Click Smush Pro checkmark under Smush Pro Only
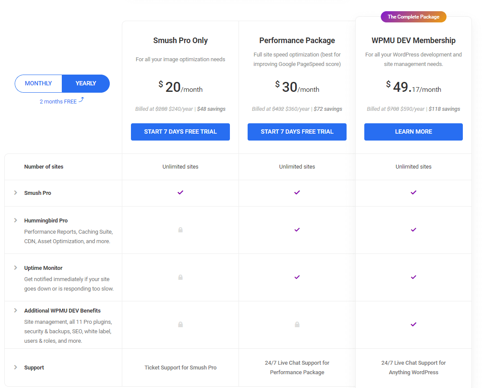The image size is (484, 388). click(x=181, y=192)
